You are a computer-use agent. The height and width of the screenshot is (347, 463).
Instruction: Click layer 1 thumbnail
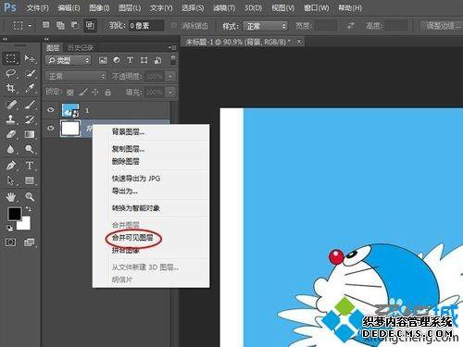pos(70,110)
